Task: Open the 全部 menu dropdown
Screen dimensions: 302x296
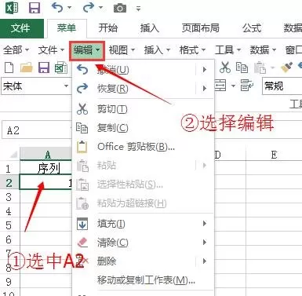Action: tap(16, 49)
